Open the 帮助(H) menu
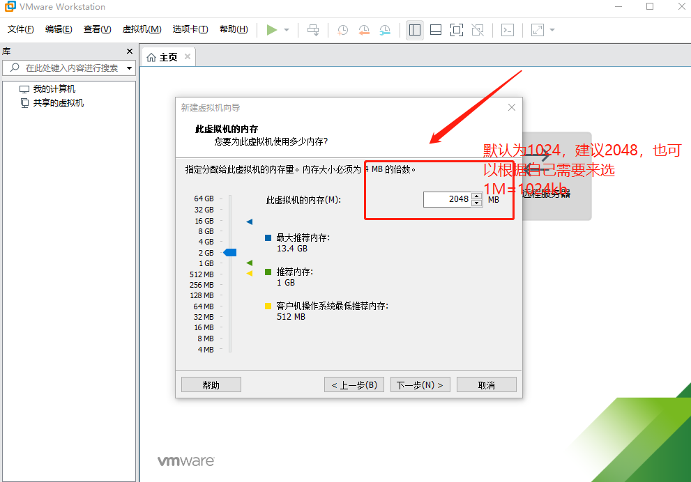Viewport: 691px width, 482px height. (x=234, y=29)
